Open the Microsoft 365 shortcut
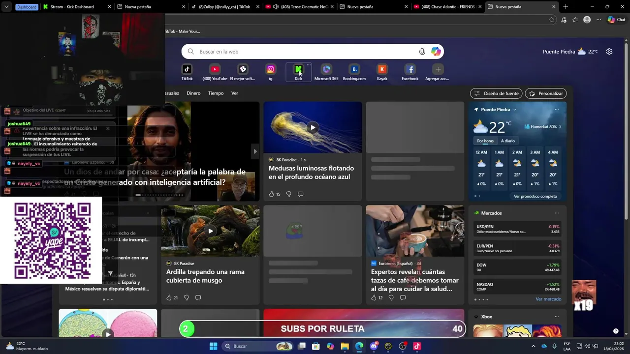 326,72
